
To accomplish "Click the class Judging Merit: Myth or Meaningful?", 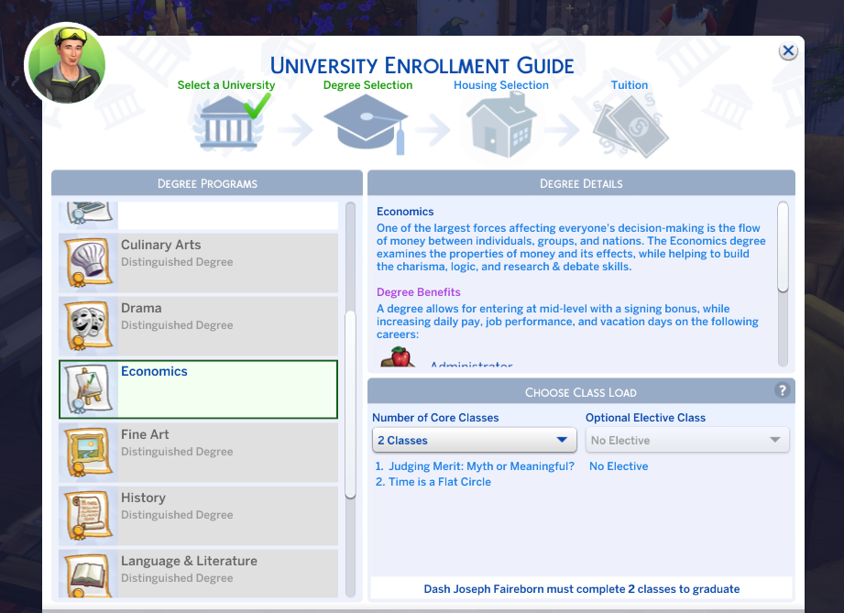I will pyautogui.click(x=481, y=466).
